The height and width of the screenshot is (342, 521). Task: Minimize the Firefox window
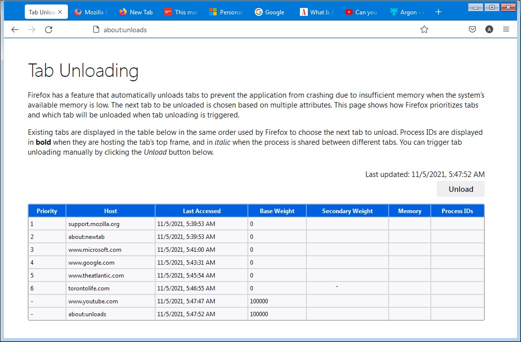pos(476,7)
